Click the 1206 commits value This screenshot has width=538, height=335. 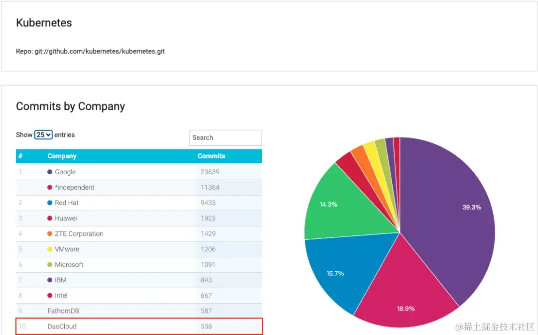pyautogui.click(x=208, y=249)
